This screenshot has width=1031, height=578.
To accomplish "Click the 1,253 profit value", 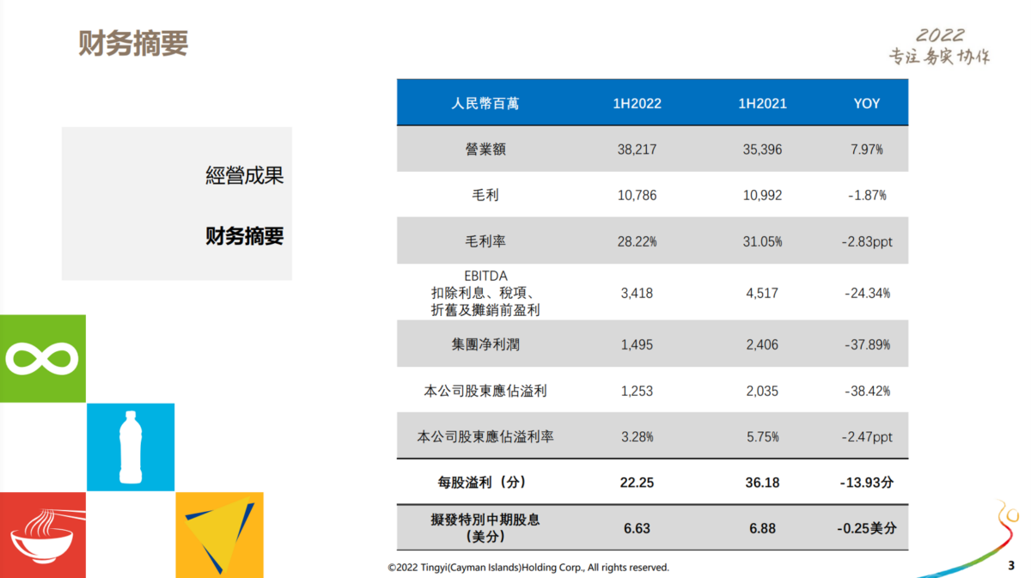I will pos(637,391).
